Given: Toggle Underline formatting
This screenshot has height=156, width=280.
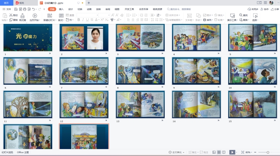Looking at the screenshot, I should click(x=87, y=20).
